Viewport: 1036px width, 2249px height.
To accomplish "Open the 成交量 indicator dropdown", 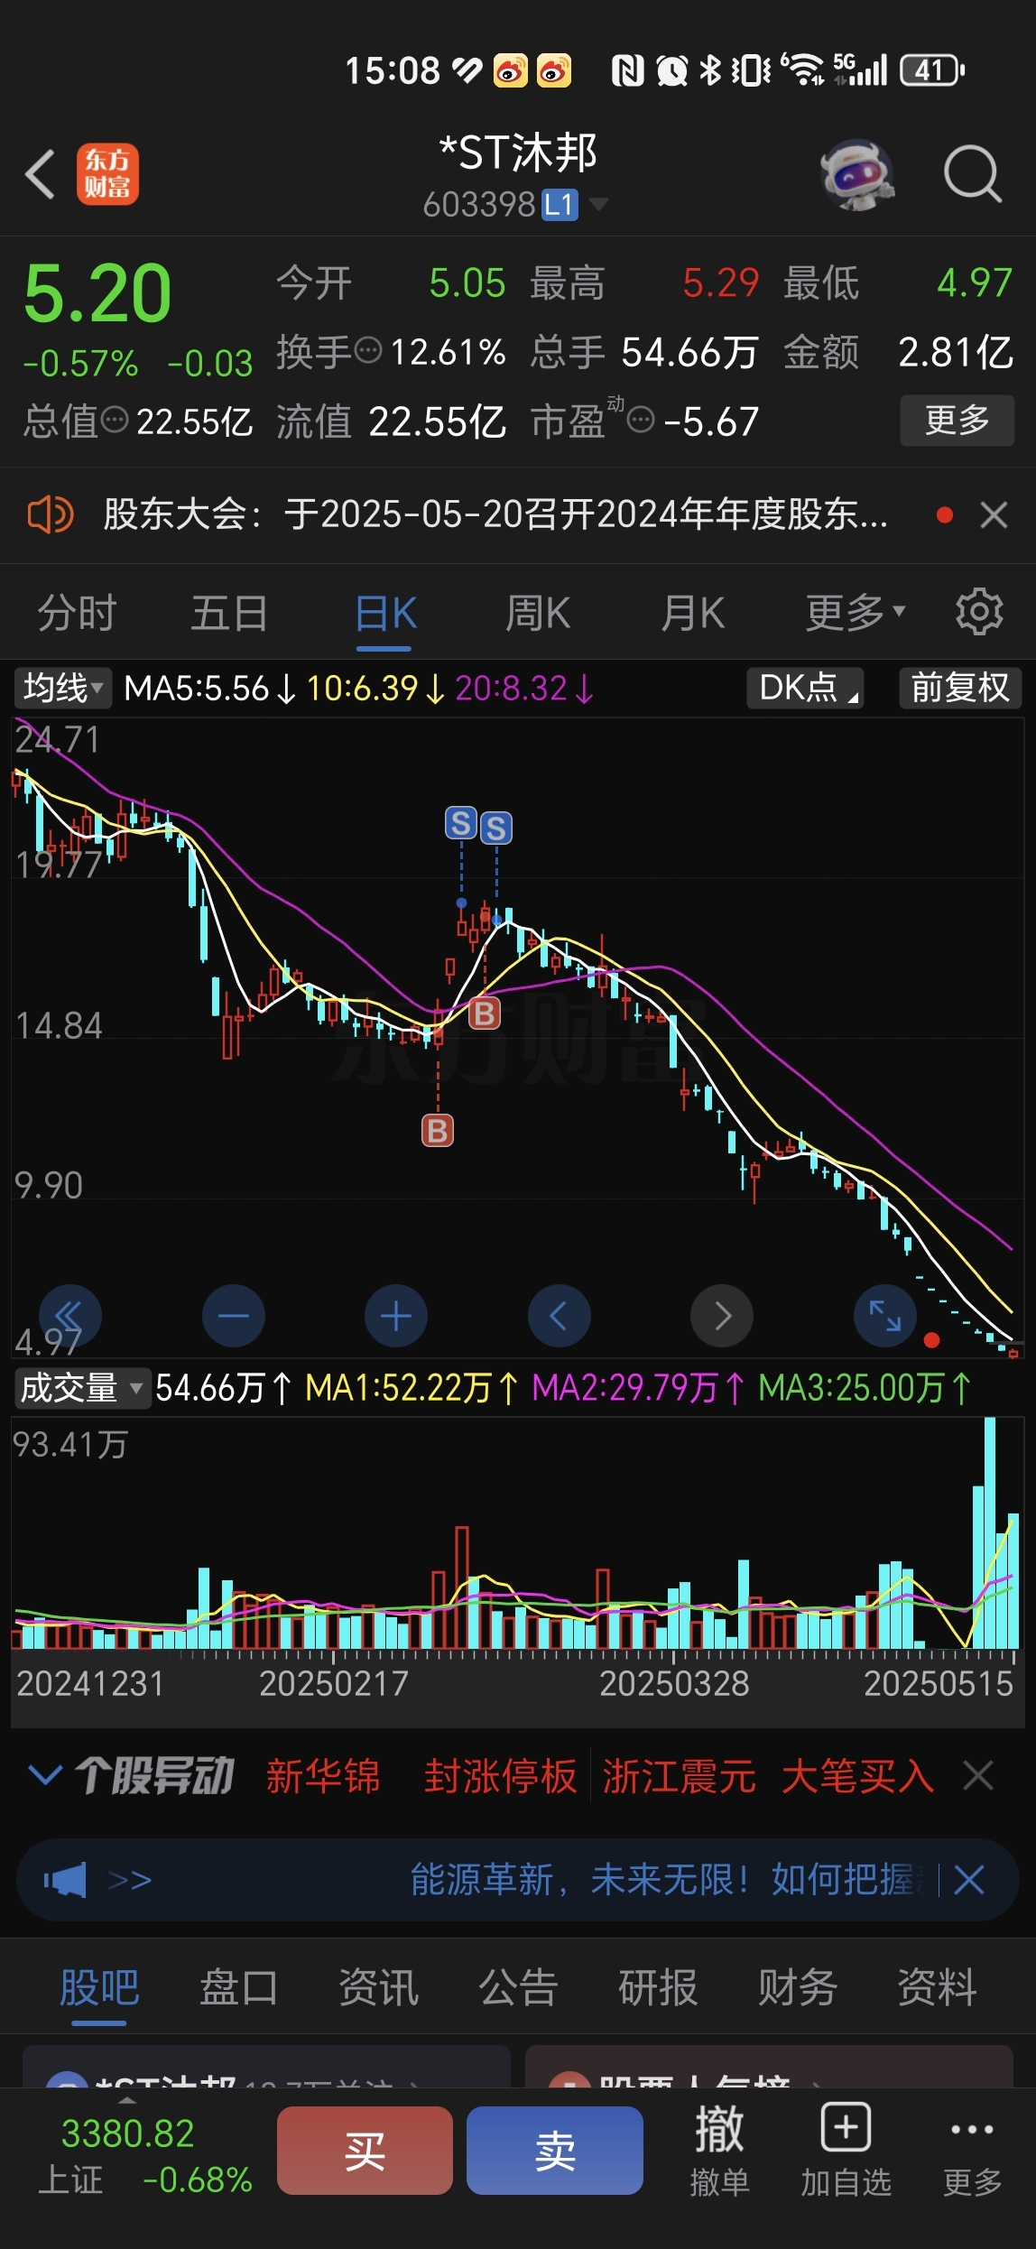I will coord(81,1387).
